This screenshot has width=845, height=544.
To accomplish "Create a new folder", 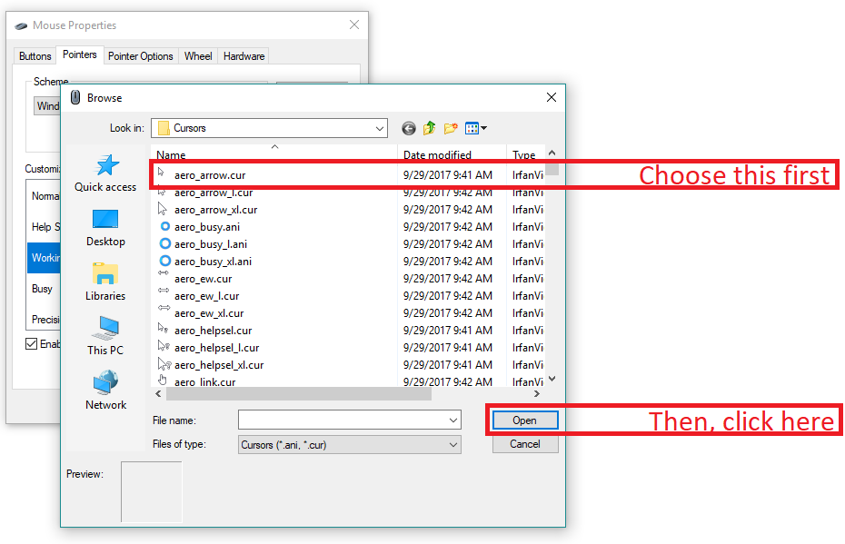I will pos(451,128).
